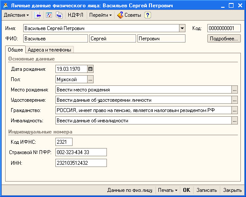Click the person icon in the title bar
The height and width of the screenshot is (197, 246).
6,6
